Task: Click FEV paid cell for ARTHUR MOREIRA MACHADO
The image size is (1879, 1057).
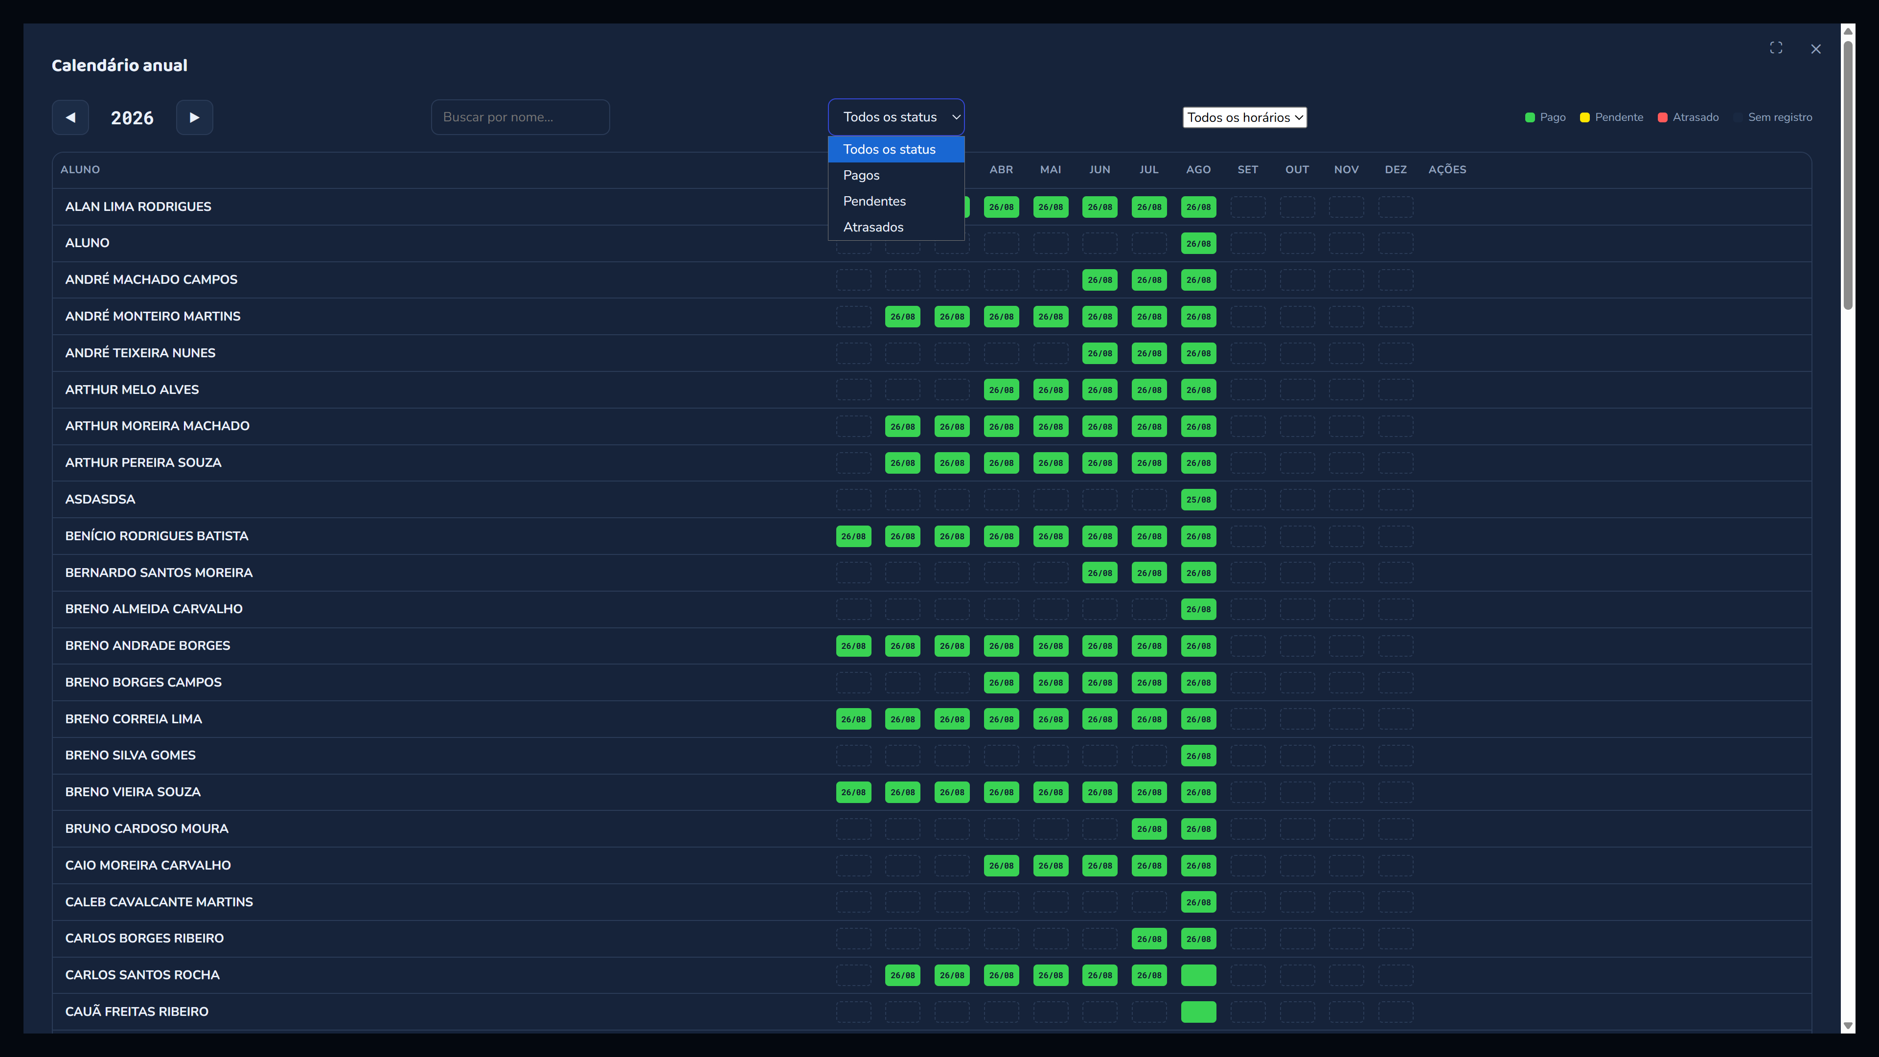Action: click(902, 427)
